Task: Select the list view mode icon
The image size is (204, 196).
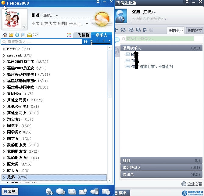Action: (x=91, y=41)
